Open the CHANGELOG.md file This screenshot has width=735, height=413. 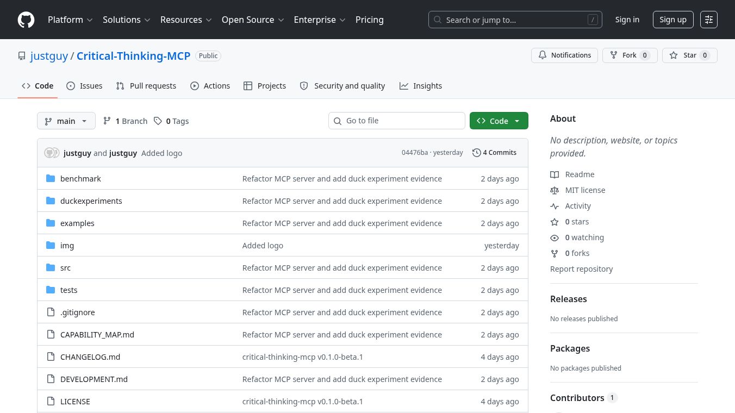pos(90,356)
